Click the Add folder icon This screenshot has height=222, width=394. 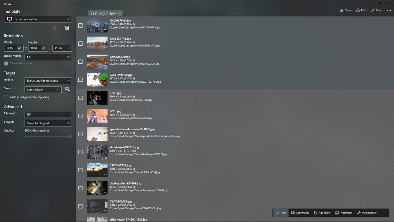(x=322, y=213)
